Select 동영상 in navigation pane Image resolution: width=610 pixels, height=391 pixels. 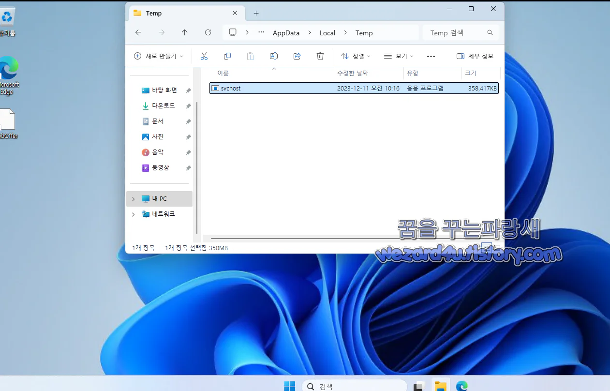click(161, 168)
